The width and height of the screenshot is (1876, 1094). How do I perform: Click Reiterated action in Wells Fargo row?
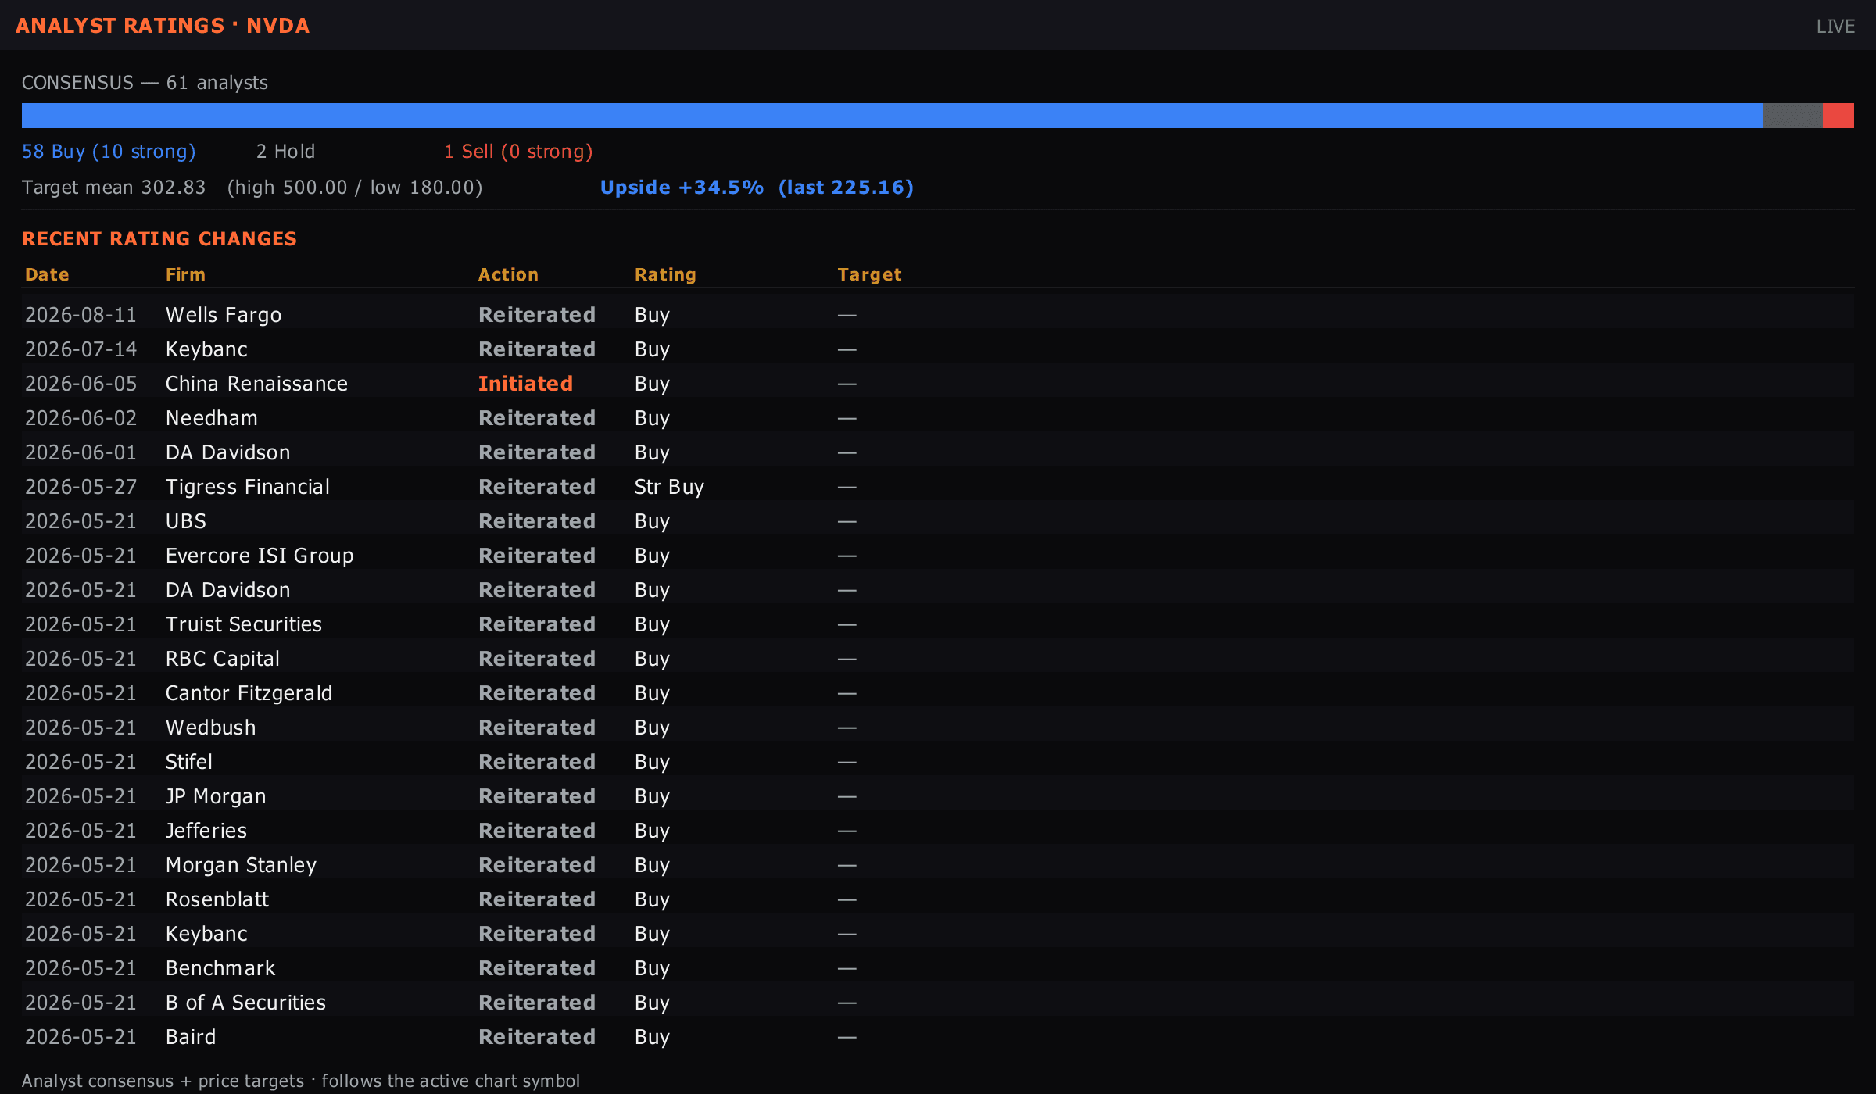[x=537, y=315]
